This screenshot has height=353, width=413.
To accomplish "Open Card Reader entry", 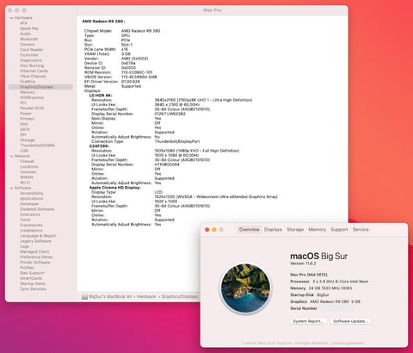I will (x=32, y=50).
